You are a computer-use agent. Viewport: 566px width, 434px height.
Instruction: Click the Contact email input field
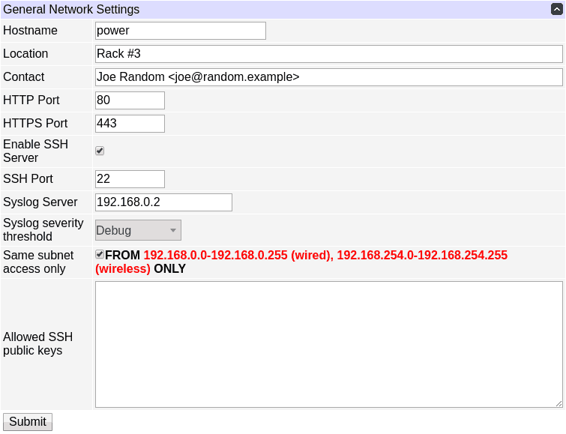(x=328, y=77)
